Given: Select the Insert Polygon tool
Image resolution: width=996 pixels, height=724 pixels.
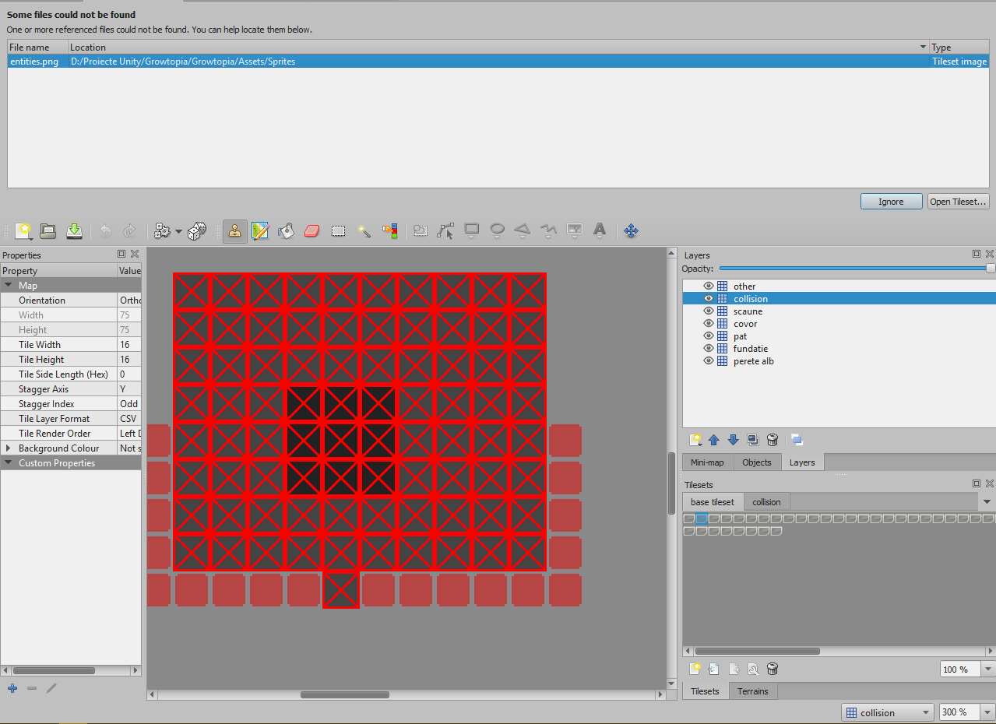Looking at the screenshot, I should pyautogui.click(x=523, y=230).
